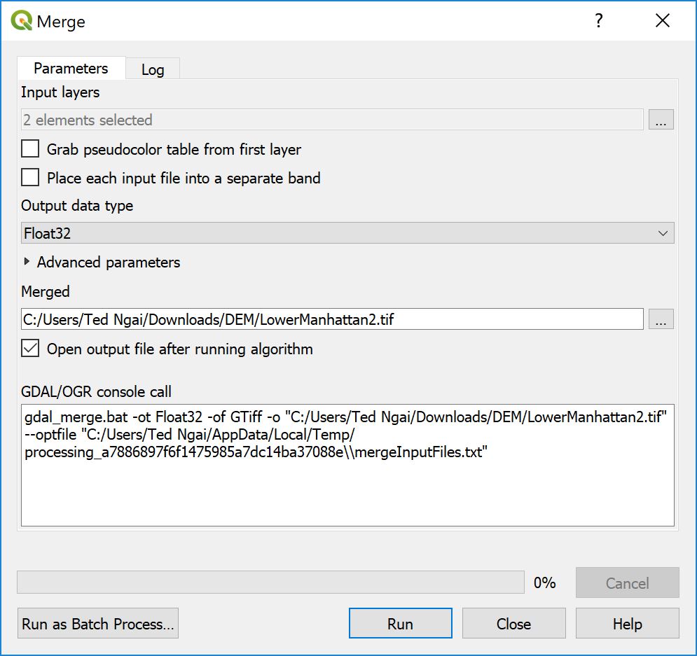
Task: Open dialog help with the question mark icon
Action: click(x=599, y=21)
